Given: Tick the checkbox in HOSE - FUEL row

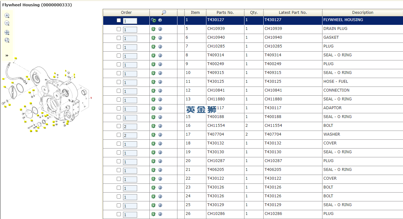Looking at the screenshot, I should (x=119, y=82).
